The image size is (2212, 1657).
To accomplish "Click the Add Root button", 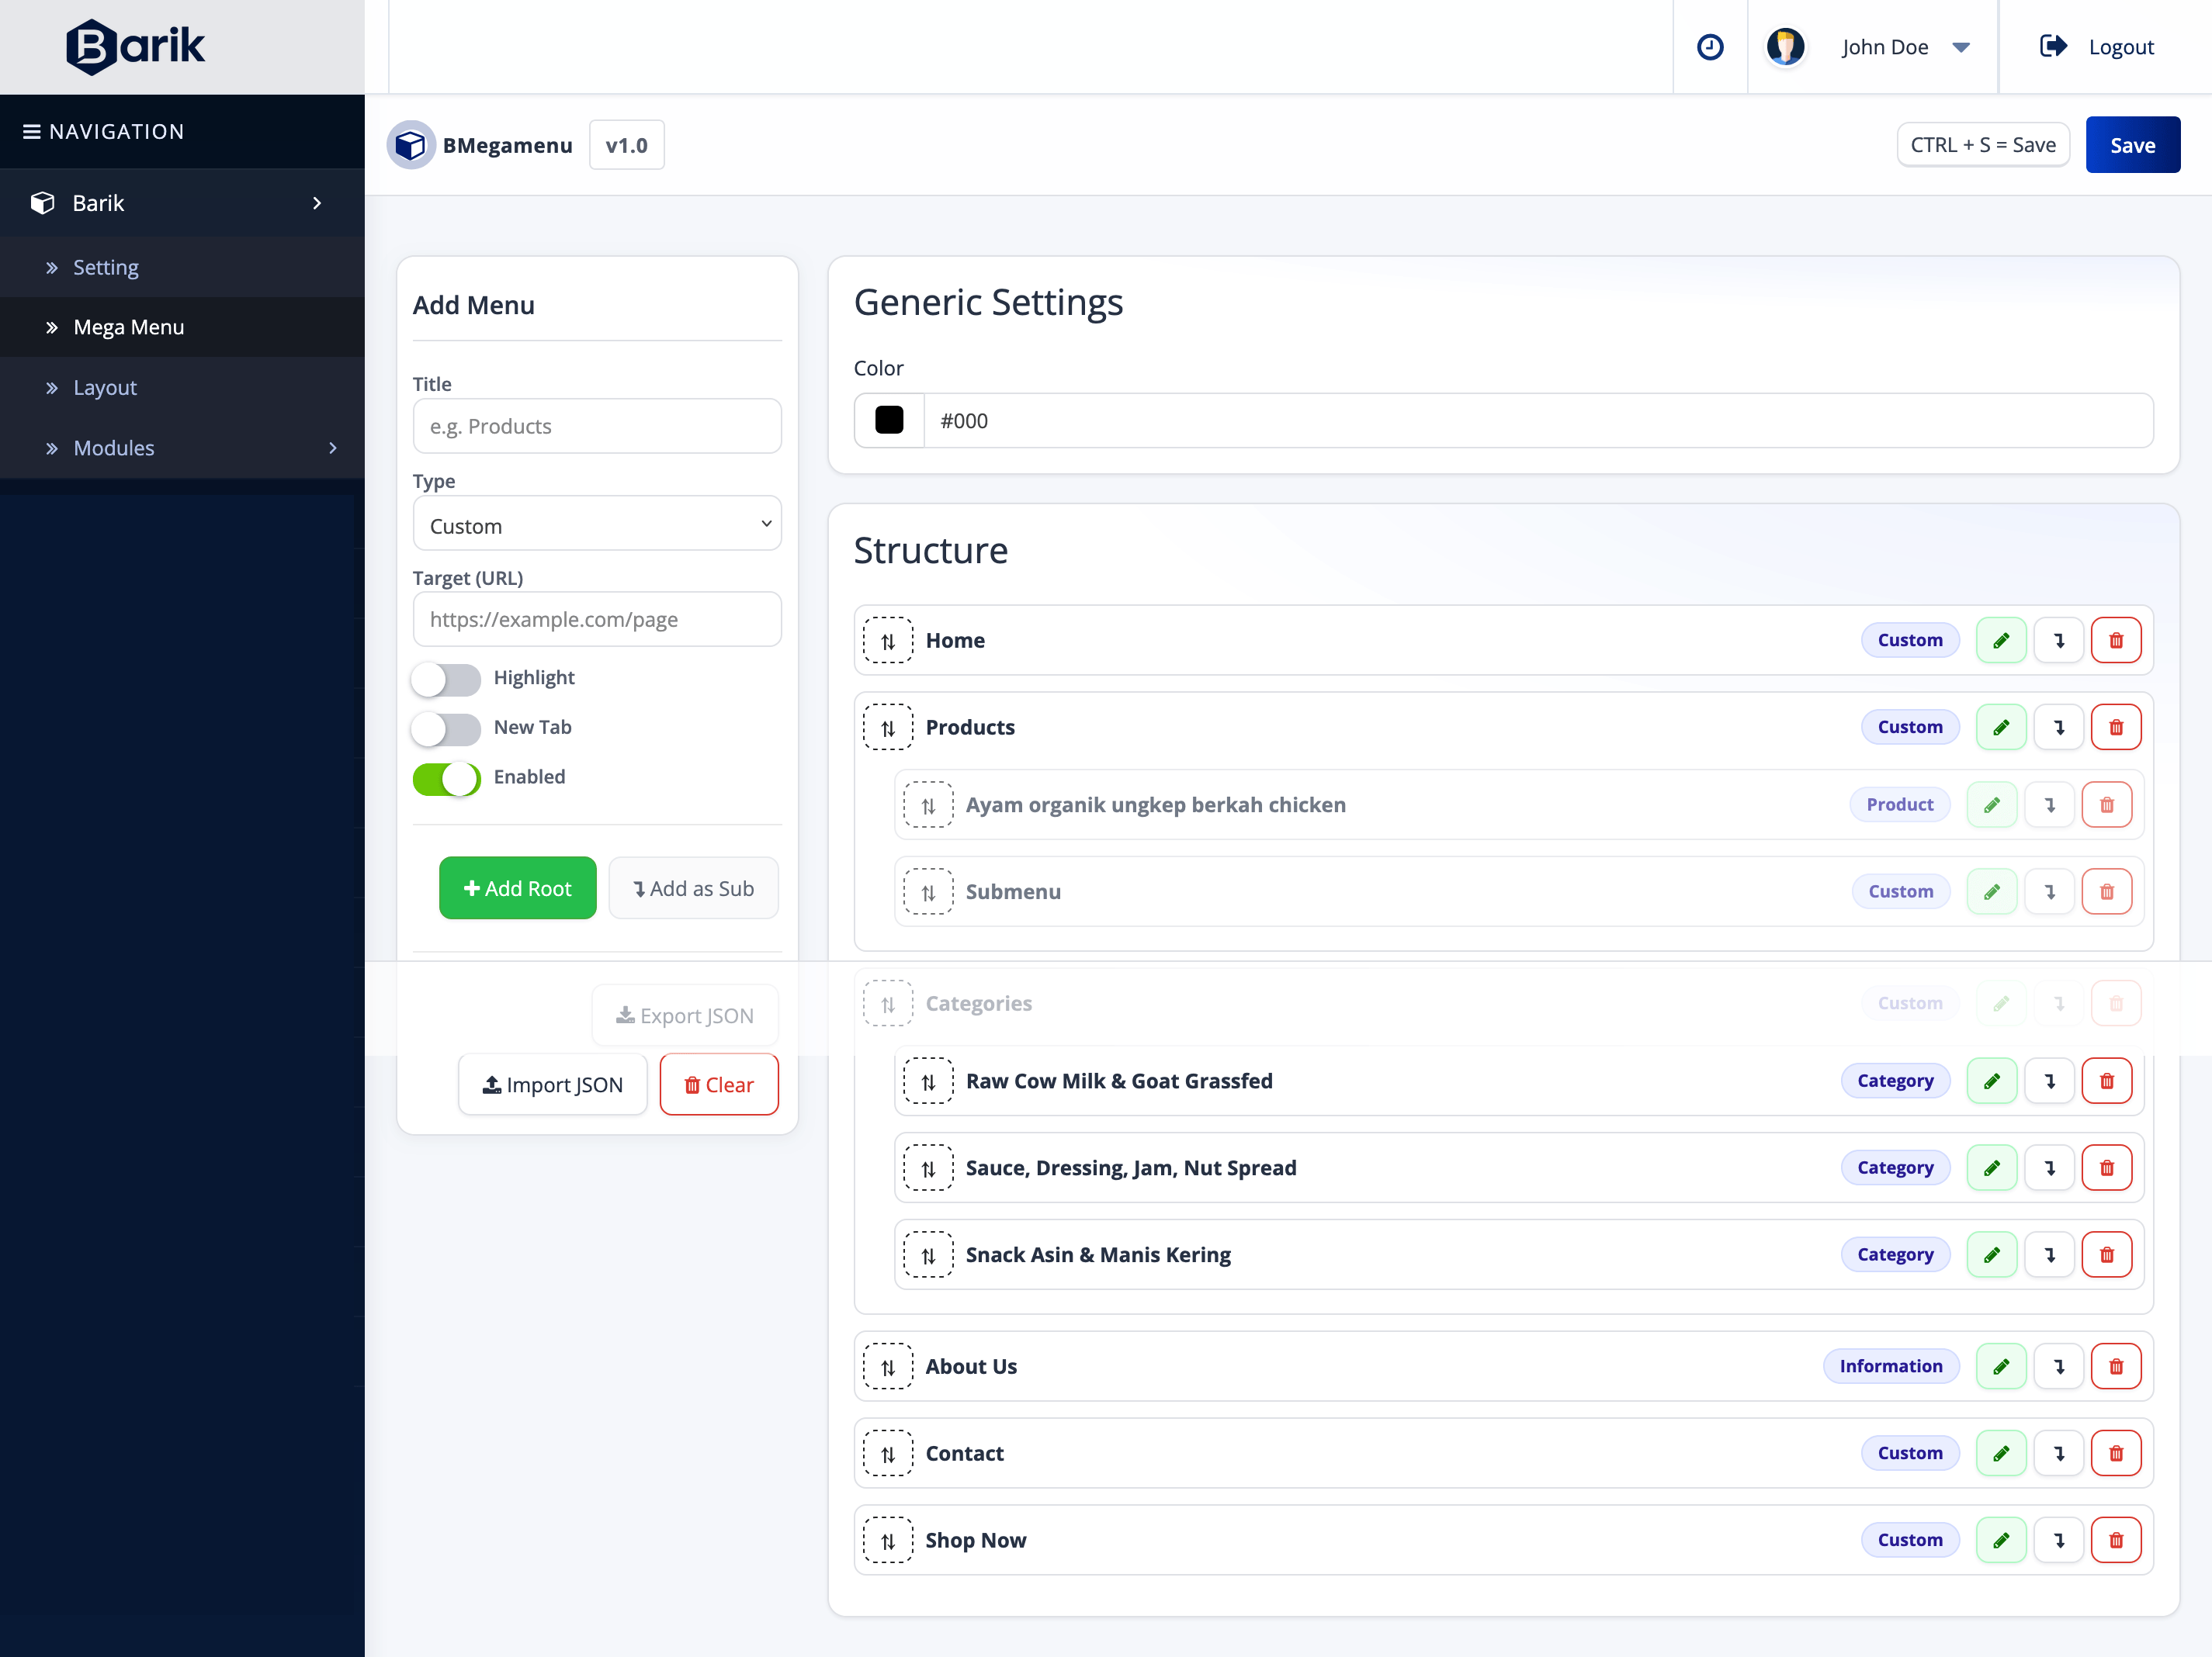I will tap(517, 887).
